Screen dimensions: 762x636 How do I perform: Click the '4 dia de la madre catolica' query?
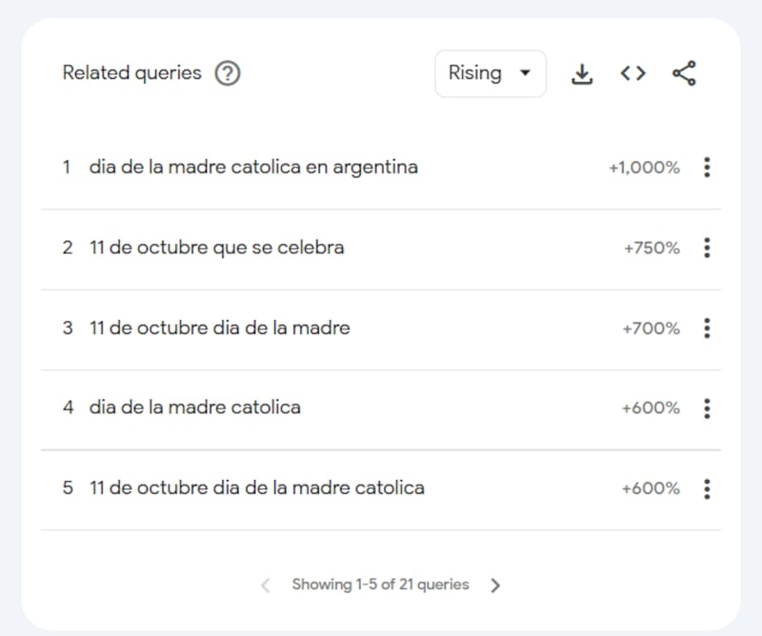click(x=194, y=407)
